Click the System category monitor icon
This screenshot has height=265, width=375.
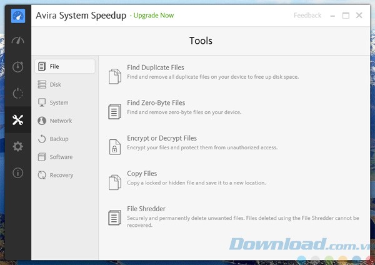point(42,102)
